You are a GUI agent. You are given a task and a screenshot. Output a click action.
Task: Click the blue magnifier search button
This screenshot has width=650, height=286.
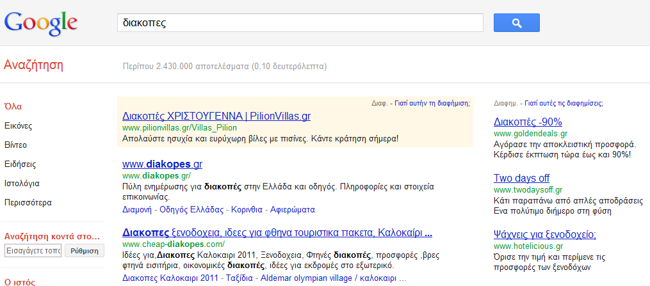517,23
